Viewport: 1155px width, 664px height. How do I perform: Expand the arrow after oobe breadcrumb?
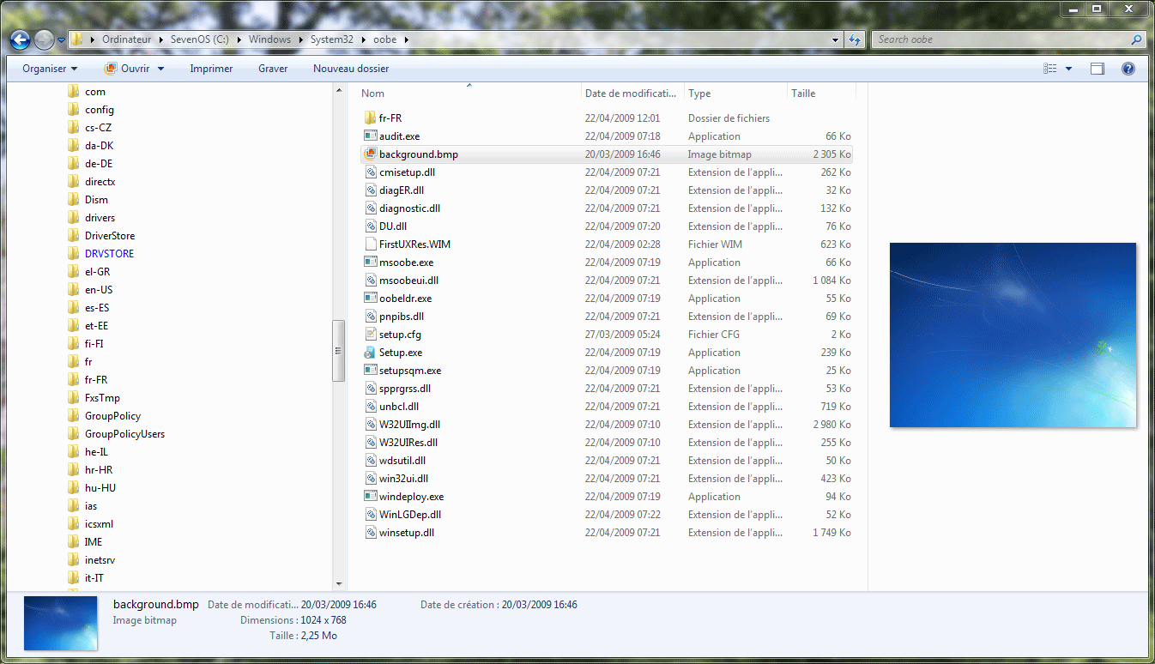point(405,39)
